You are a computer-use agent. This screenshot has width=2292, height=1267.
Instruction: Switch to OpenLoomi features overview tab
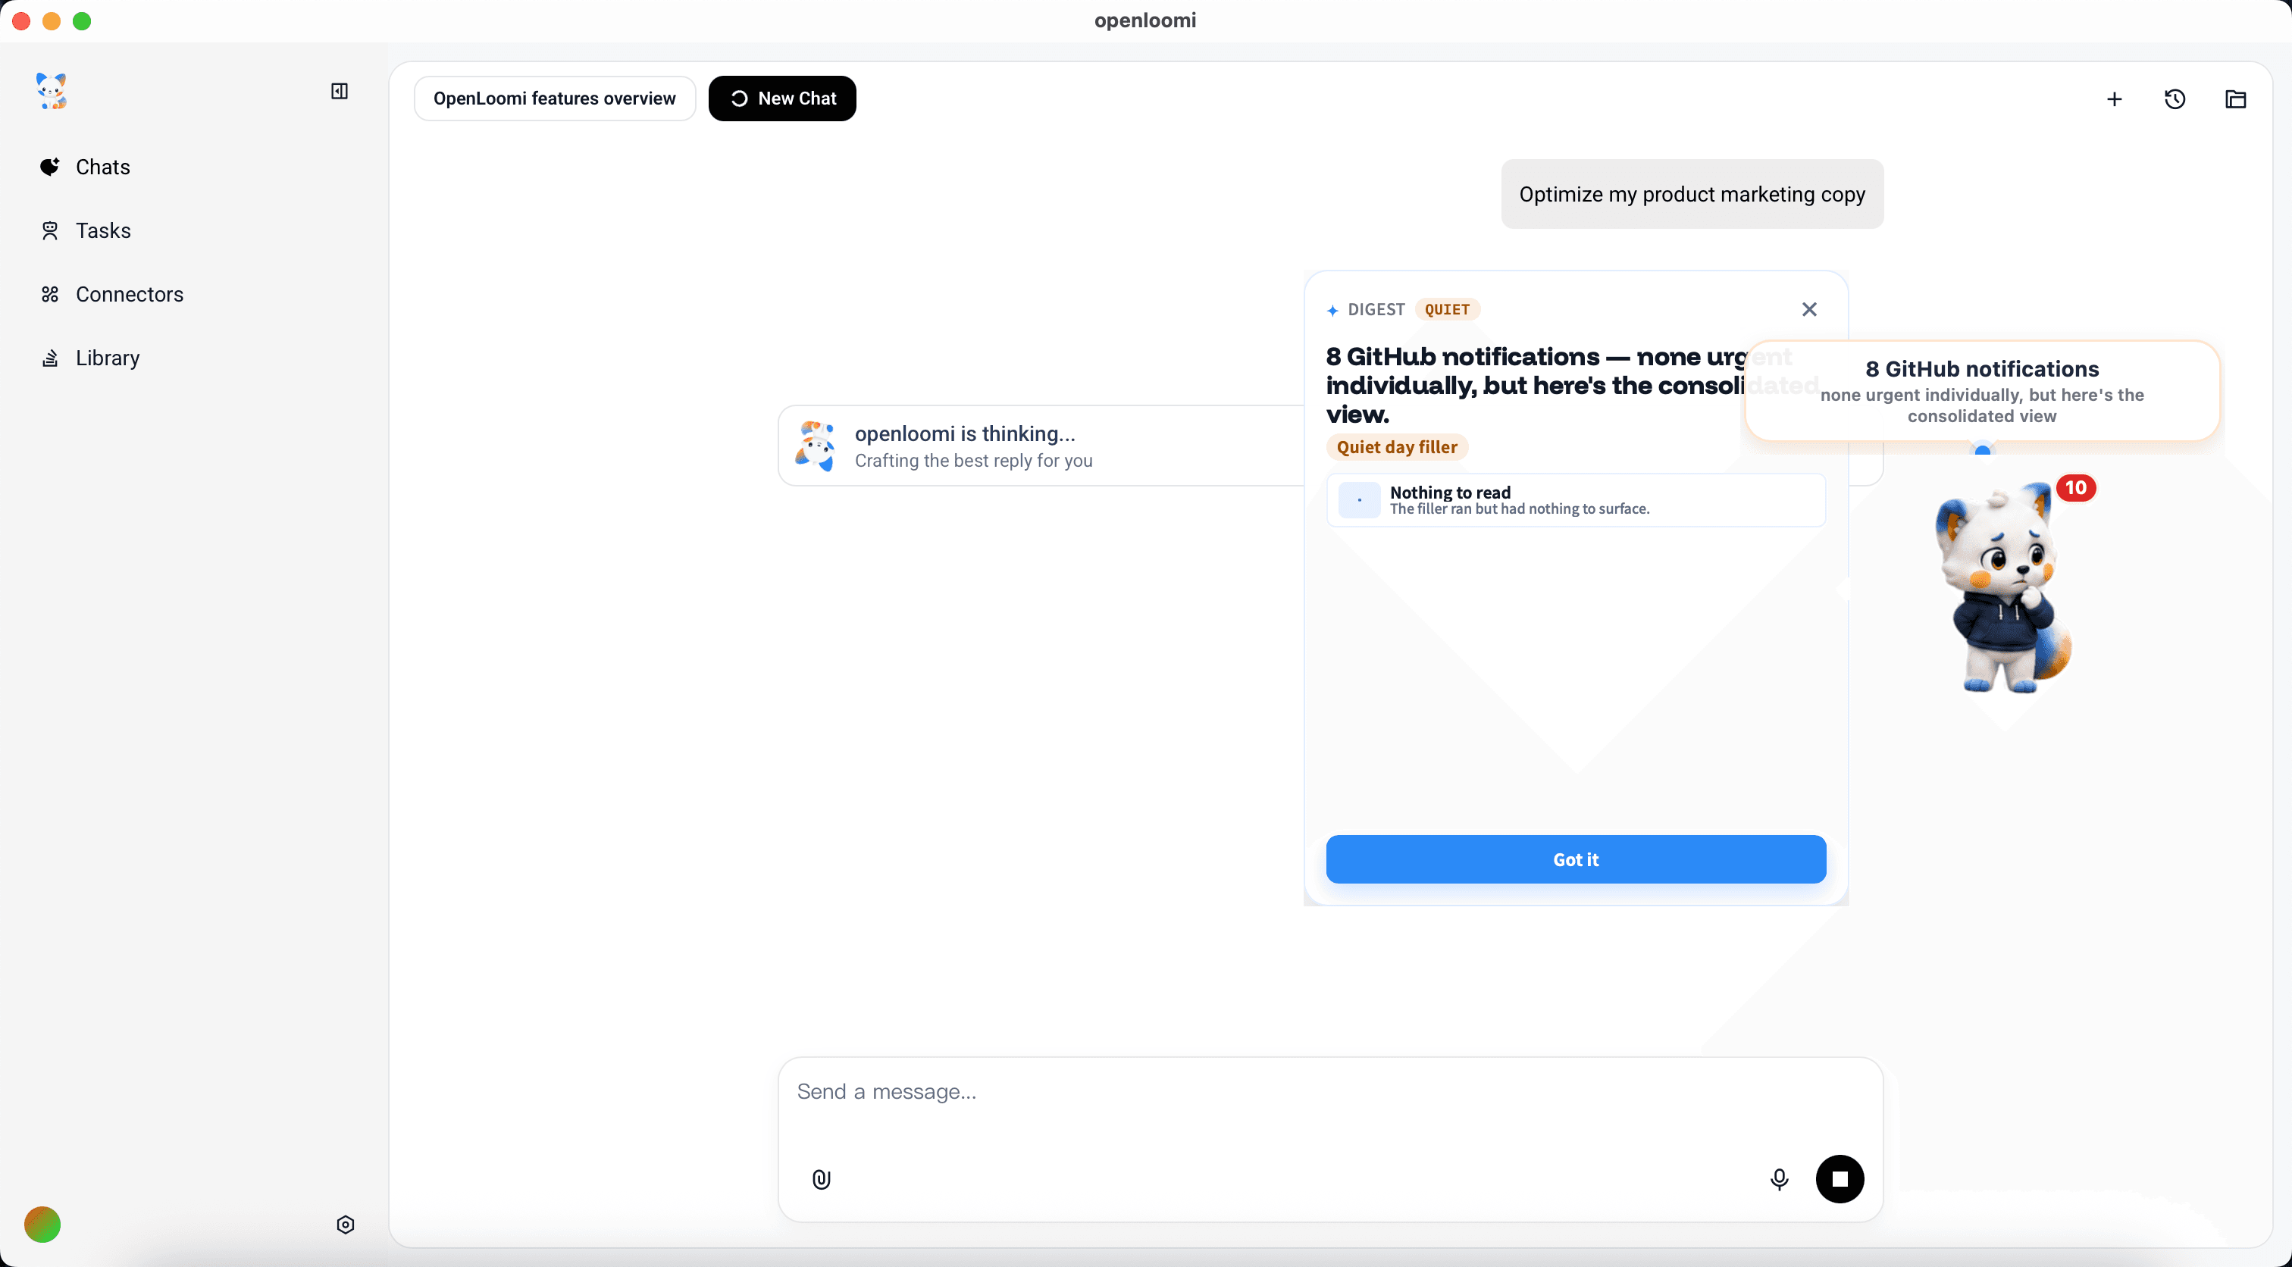554,98
